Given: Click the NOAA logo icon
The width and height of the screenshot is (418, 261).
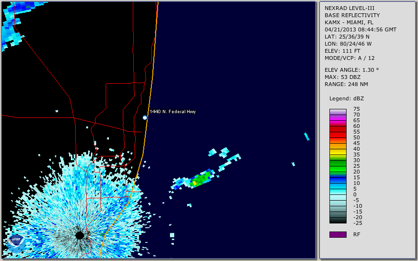Looking at the screenshot, I should pos(16,243).
